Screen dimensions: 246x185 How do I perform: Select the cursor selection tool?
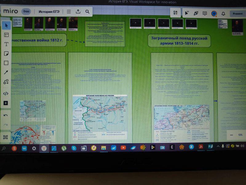pos(6,25)
